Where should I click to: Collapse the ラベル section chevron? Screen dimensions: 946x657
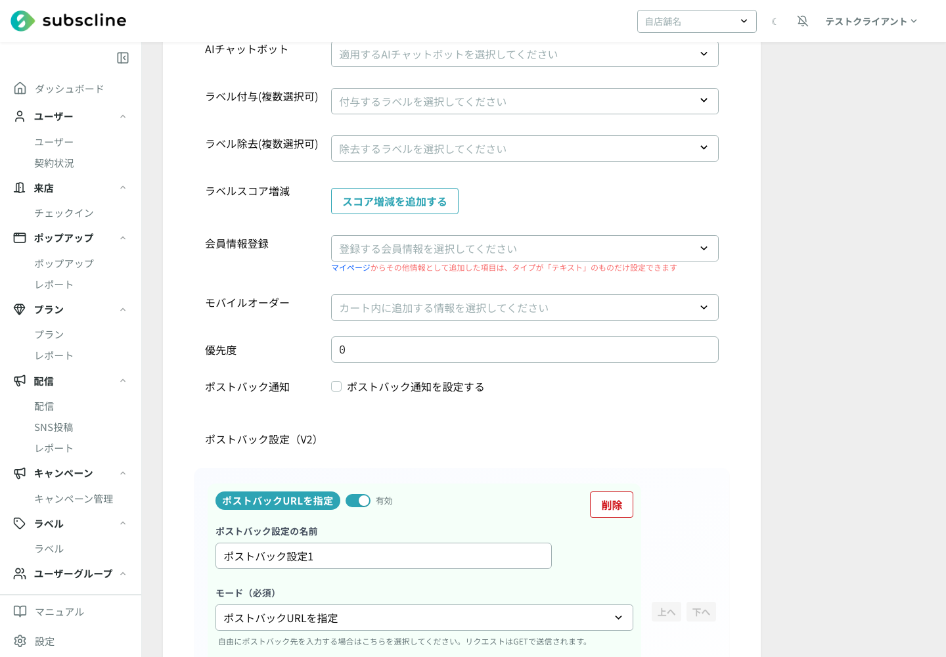pyautogui.click(x=123, y=523)
